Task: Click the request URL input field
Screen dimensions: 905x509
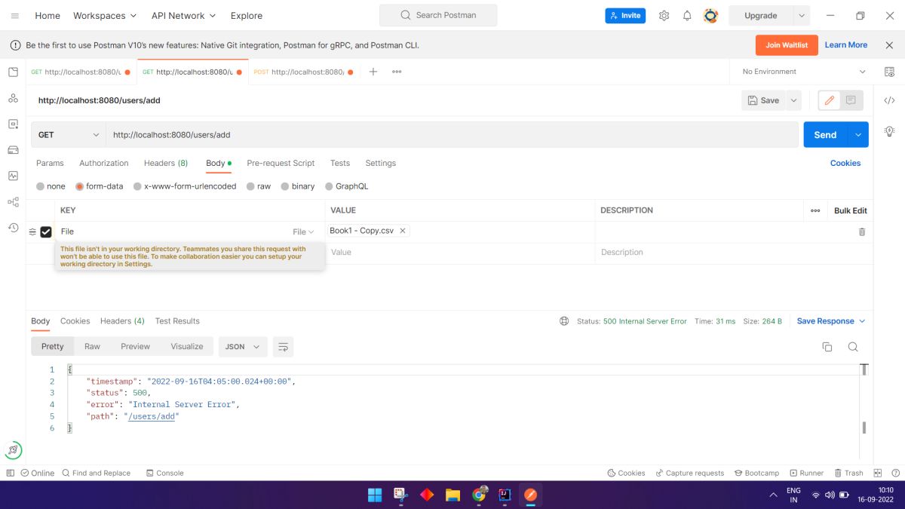Action: point(452,135)
